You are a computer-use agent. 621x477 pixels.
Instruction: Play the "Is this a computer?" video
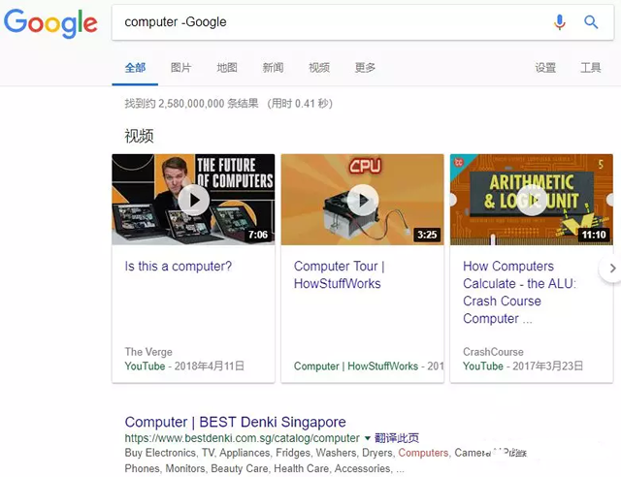click(x=193, y=200)
